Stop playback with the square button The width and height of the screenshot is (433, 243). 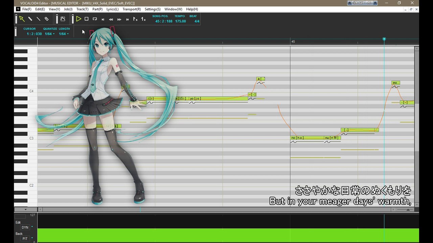pyautogui.click(x=87, y=19)
